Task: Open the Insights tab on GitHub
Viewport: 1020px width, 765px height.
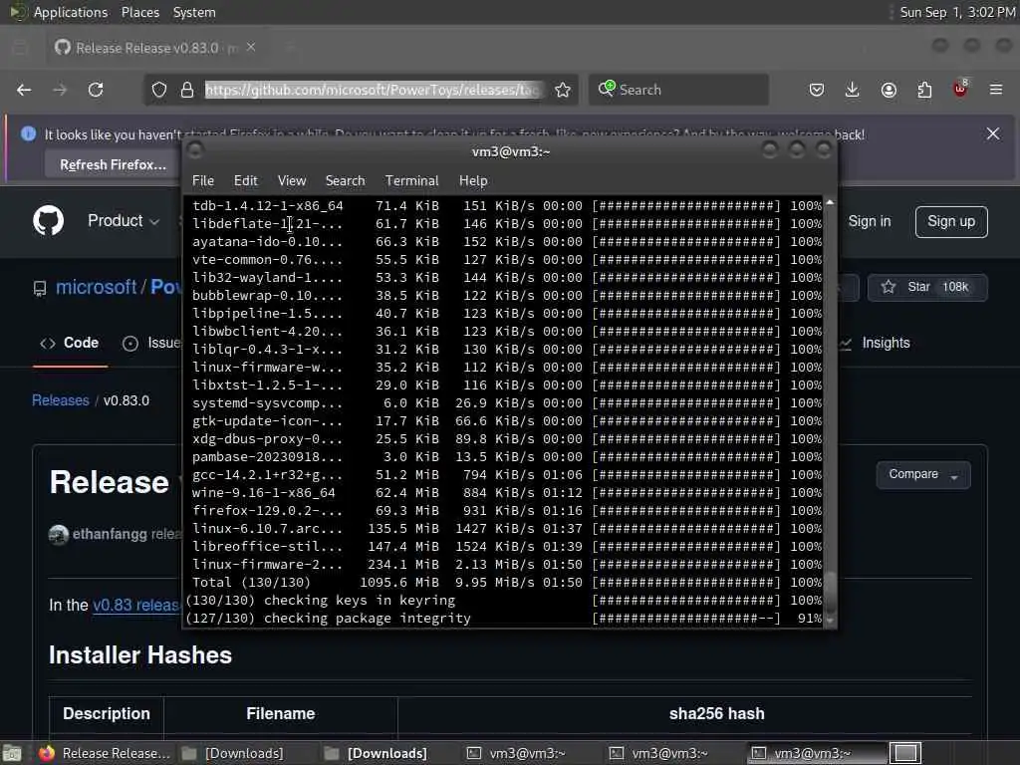Action: tap(875, 343)
